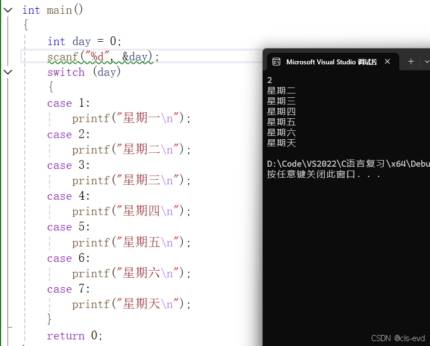
Task: Collapse the switch (day) block
Action: (8, 72)
